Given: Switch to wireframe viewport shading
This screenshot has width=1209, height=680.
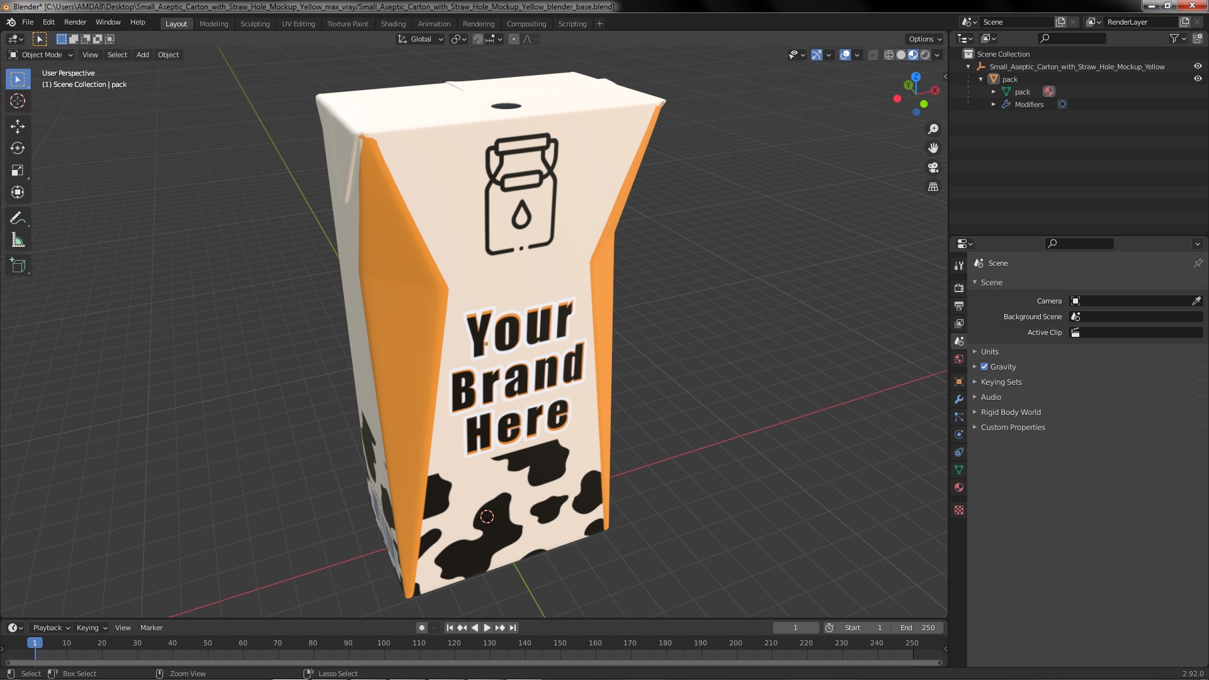Looking at the screenshot, I should pos(889,55).
